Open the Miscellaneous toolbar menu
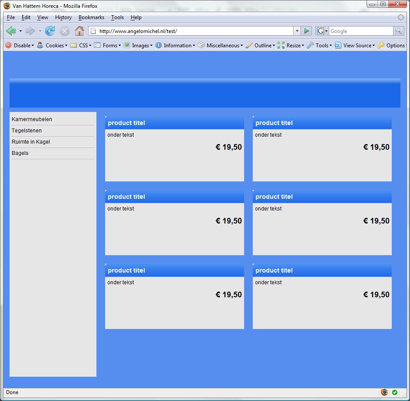This screenshot has width=410, height=401. (220, 46)
